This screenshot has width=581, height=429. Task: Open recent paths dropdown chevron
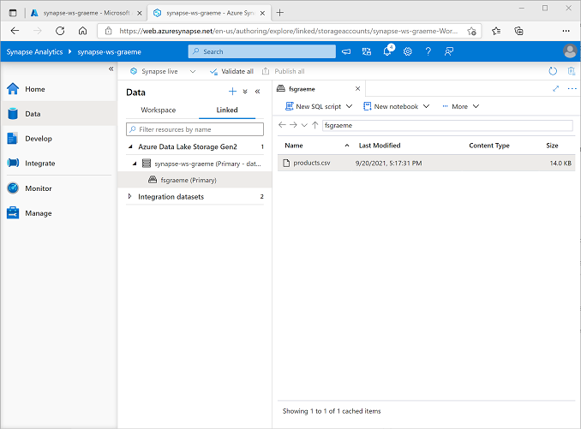(x=304, y=125)
